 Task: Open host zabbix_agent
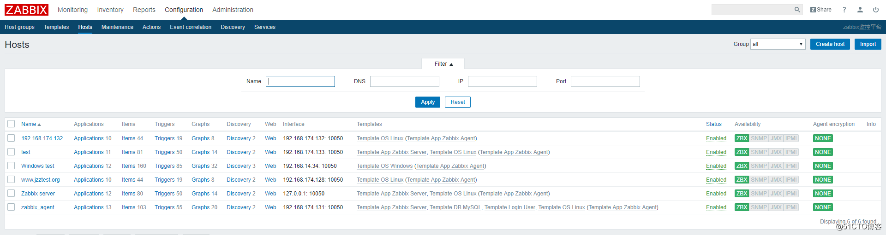(x=37, y=207)
